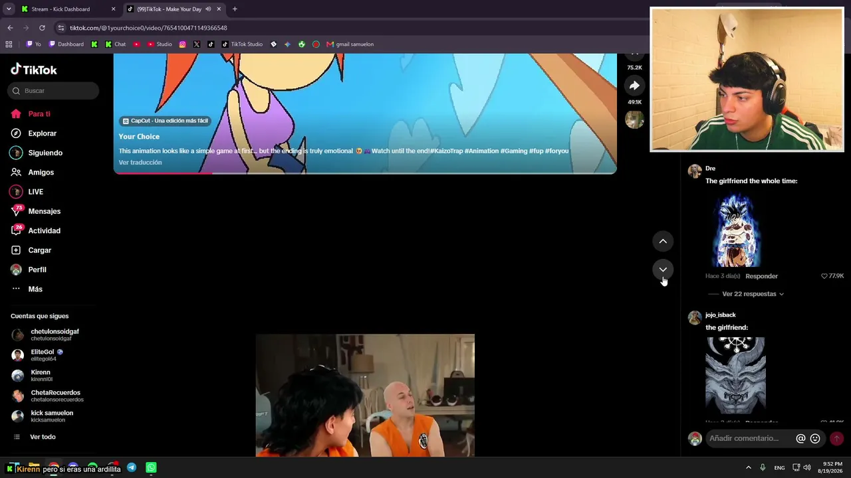Expand Ver 22 respuestas replies
Screen dimensions: 851x478
coord(753,294)
